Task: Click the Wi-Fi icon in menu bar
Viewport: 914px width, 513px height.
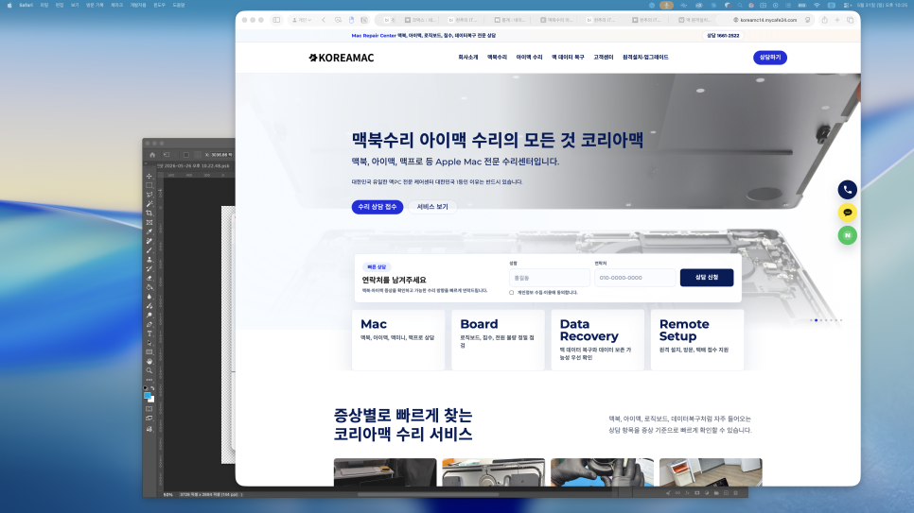Action: 817,5
